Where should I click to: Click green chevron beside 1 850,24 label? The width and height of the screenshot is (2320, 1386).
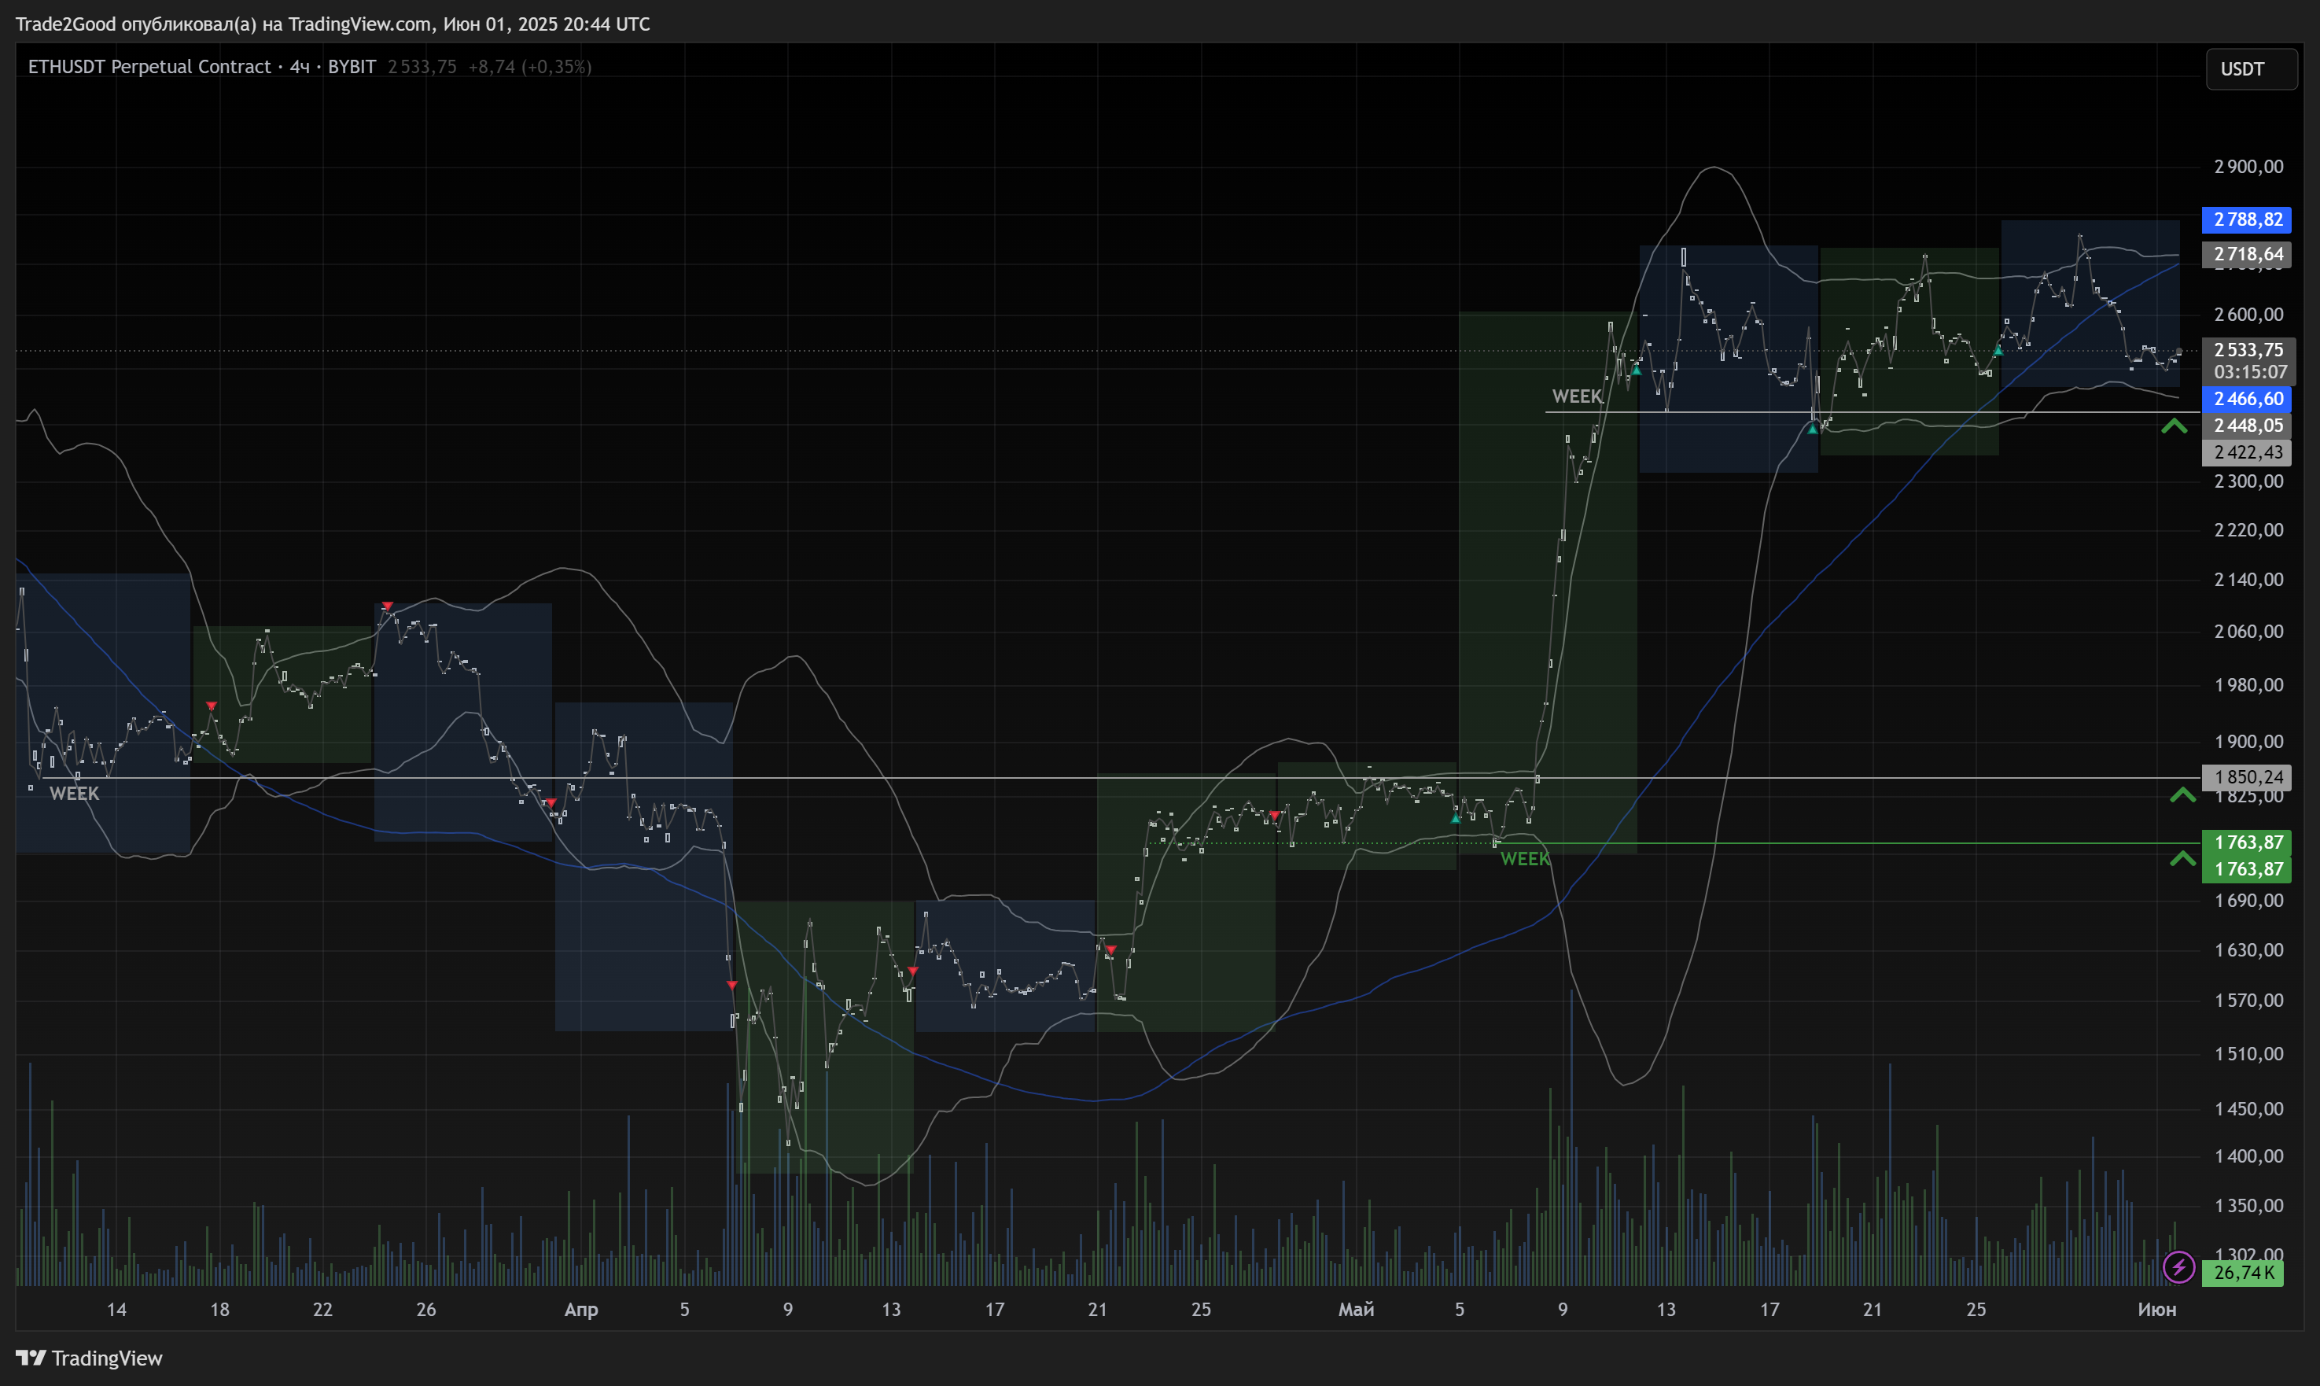pyautogui.click(x=2182, y=794)
